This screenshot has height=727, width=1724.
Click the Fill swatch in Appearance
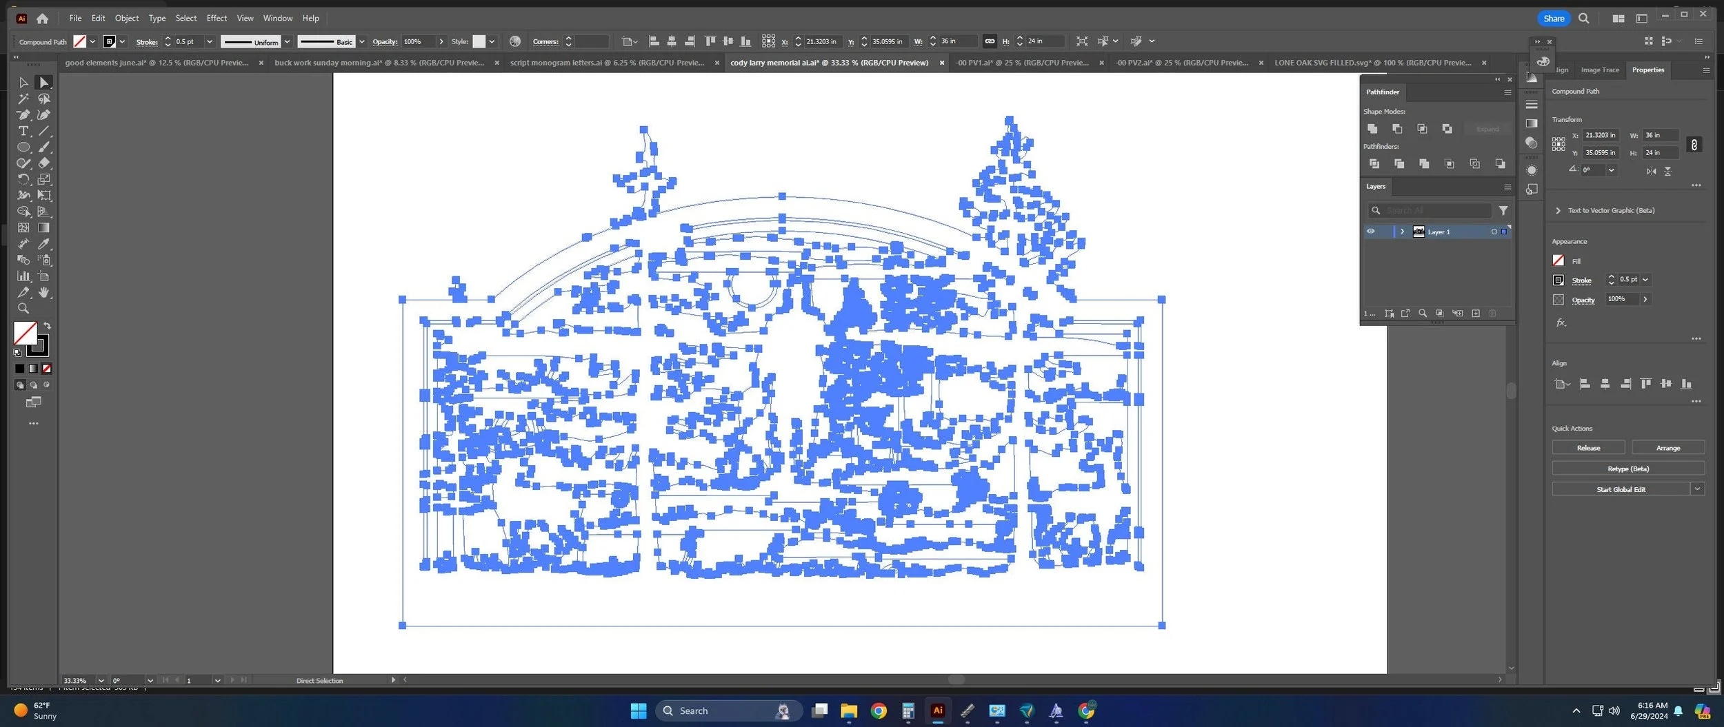pyautogui.click(x=1558, y=260)
